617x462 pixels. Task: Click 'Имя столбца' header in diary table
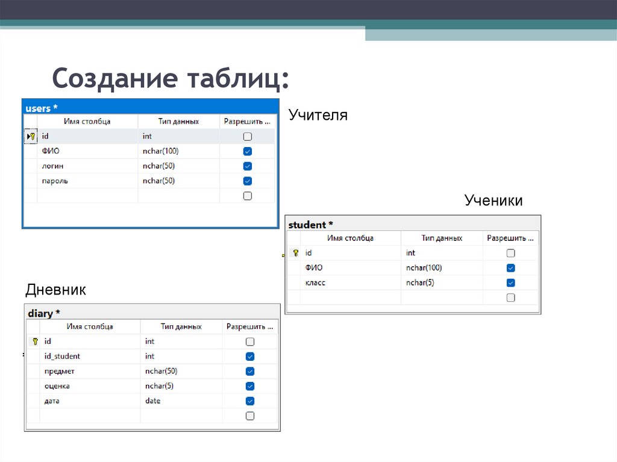coord(90,326)
